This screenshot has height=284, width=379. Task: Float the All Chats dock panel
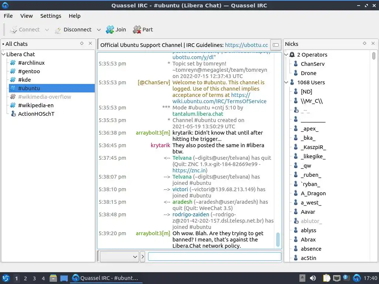(82, 44)
